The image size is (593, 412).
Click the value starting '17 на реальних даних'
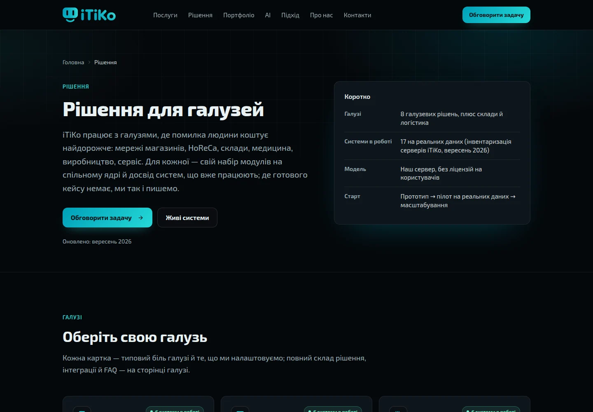(456, 146)
